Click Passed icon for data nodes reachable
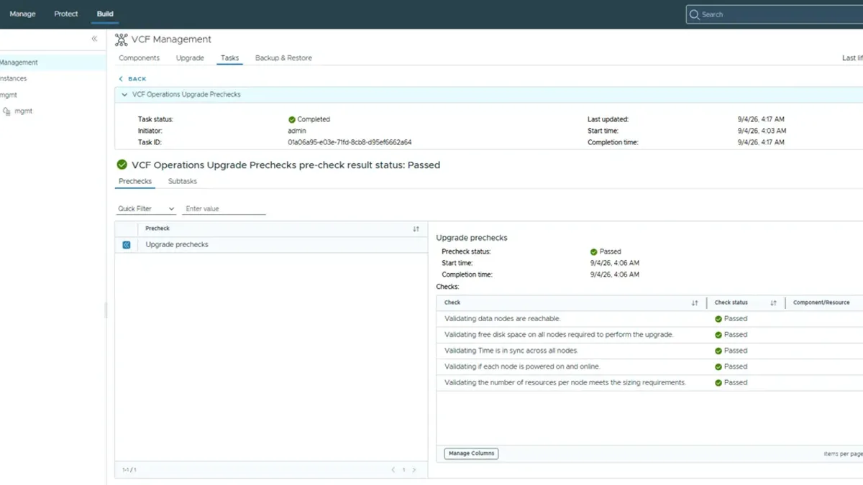This screenshot has height=485, width=863. (718, 319)
